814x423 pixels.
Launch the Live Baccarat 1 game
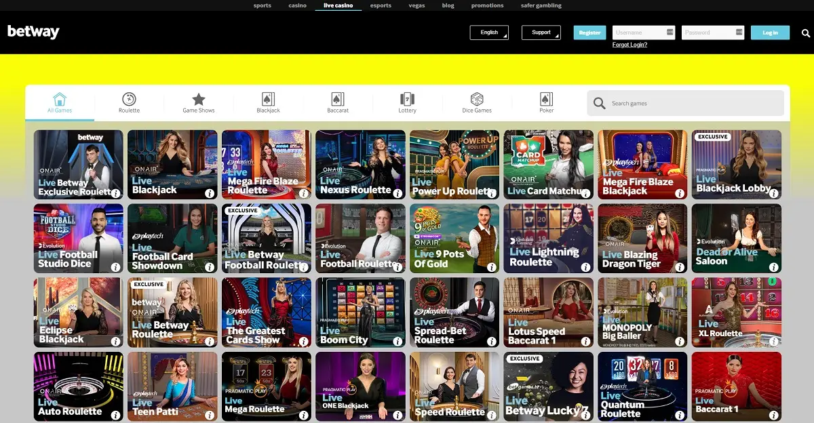737,386
